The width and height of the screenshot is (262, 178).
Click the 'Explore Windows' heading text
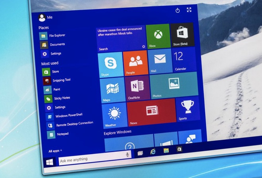tap(118, 132)
